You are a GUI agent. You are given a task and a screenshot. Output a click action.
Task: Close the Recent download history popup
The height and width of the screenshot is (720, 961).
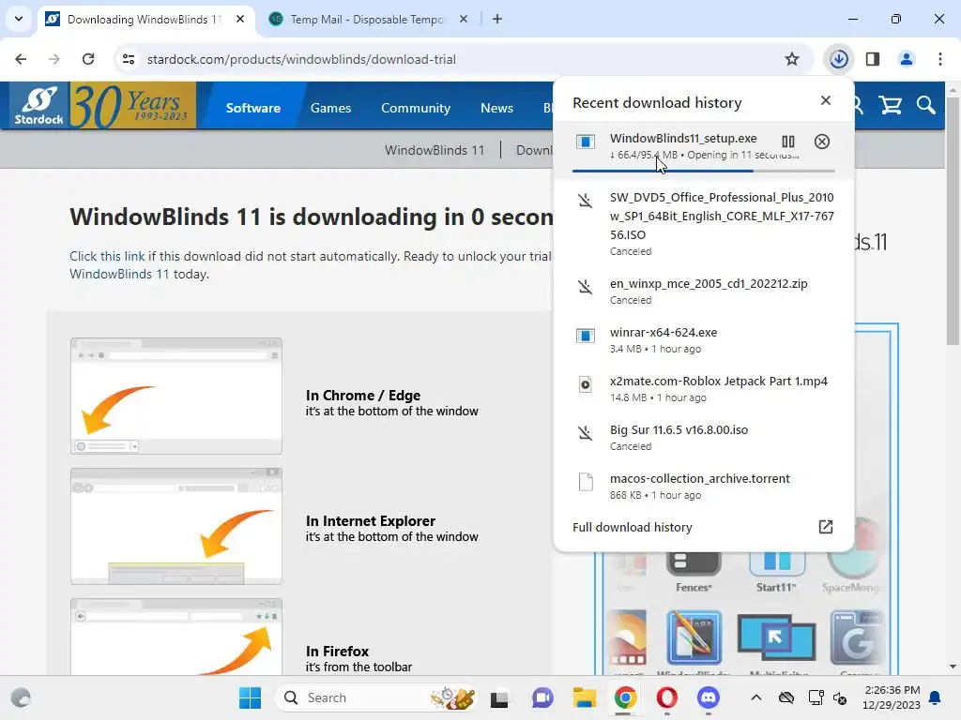click(826, 100)
